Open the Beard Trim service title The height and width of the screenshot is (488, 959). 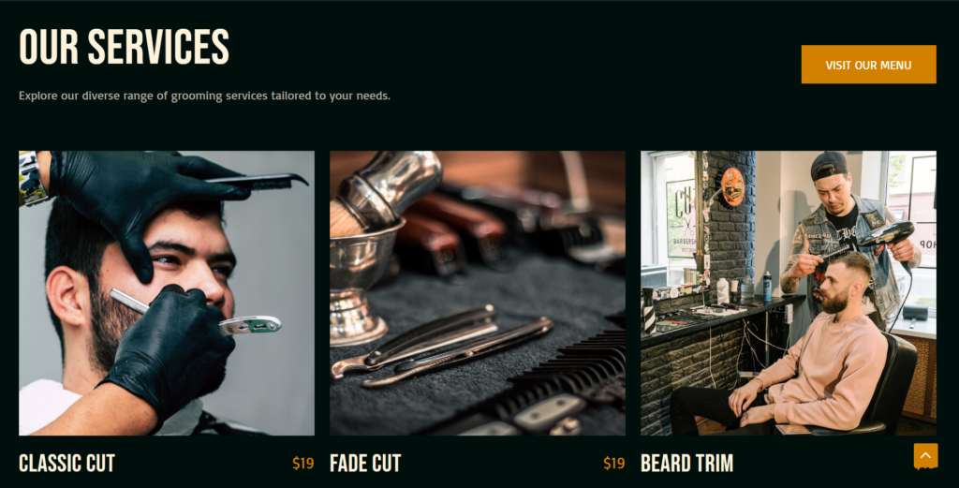point(686,464)
